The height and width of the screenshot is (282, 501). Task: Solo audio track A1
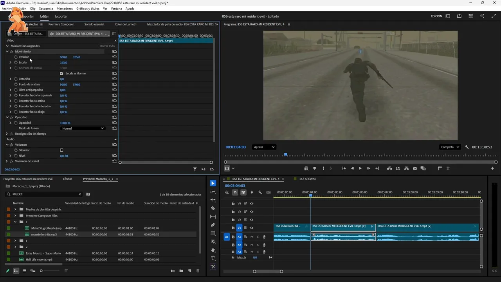[258, 237]
